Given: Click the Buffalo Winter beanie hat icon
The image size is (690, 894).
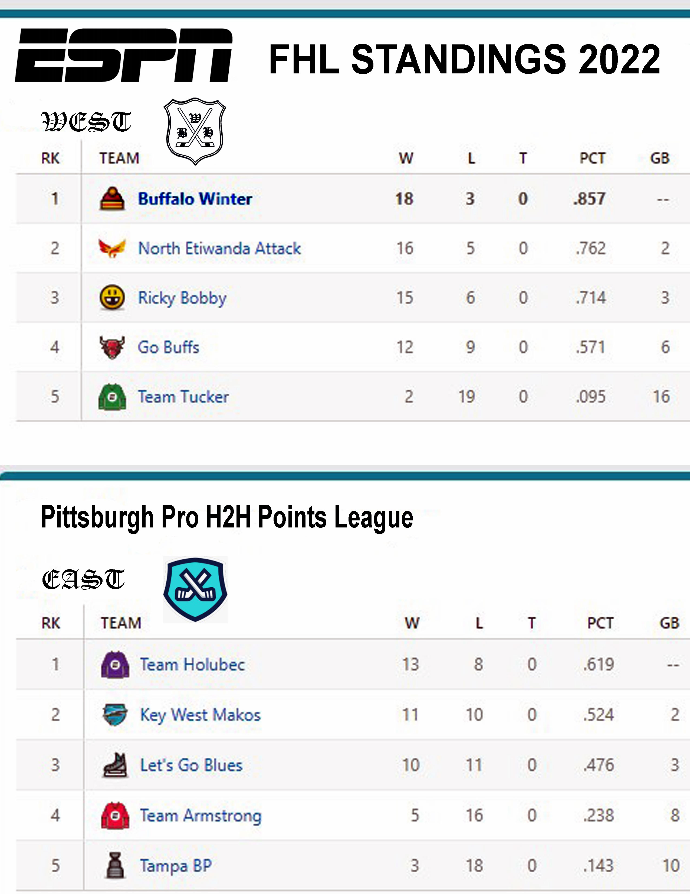Looking at the screenshot, I should (x=112, y=199).
